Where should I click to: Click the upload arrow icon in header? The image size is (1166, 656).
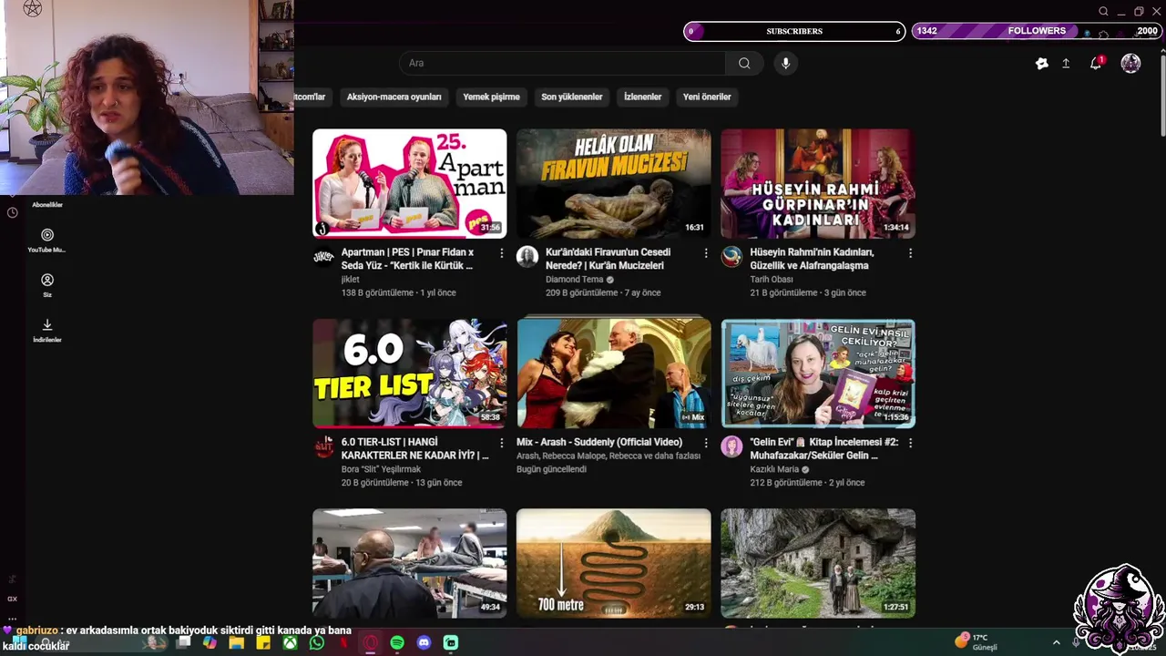pos(1066,63)
